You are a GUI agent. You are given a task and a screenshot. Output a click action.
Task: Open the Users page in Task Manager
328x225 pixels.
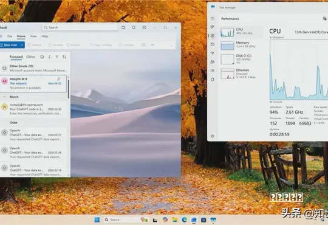click(x=213, y=62)
